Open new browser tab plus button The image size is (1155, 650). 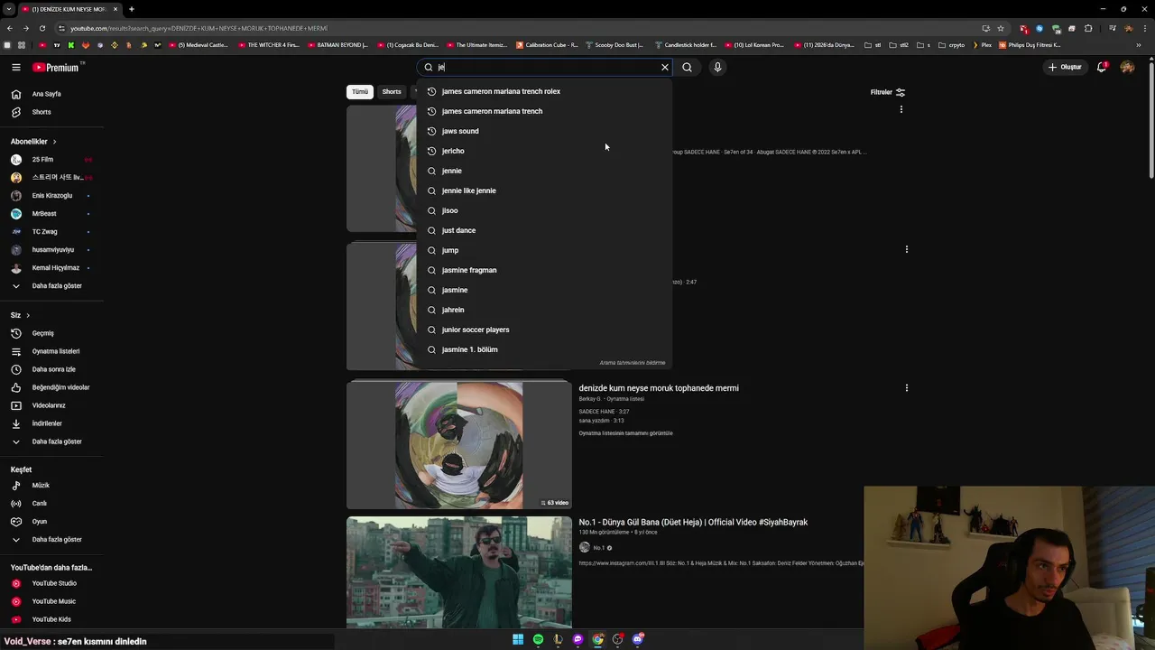[x=132, y=9]
